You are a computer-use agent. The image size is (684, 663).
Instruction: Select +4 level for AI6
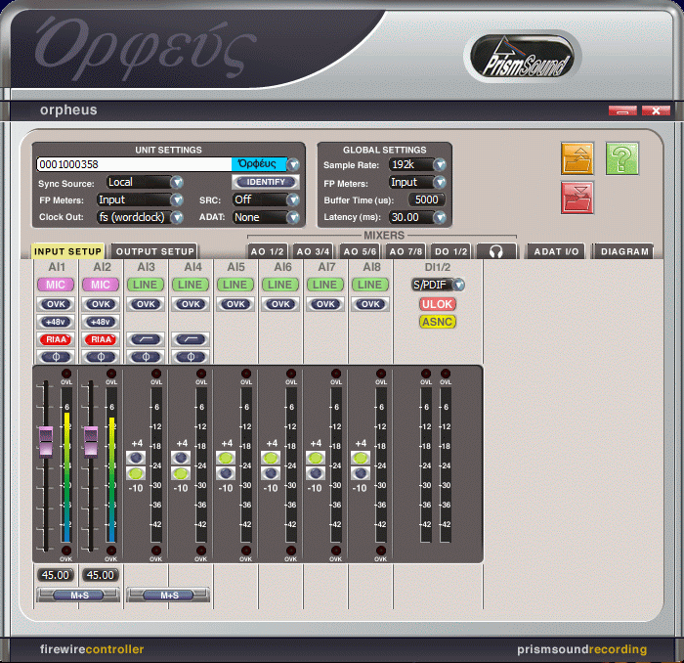[x=271, y=458]
